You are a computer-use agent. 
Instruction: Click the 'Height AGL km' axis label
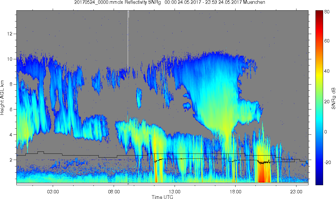click(2, 98)
